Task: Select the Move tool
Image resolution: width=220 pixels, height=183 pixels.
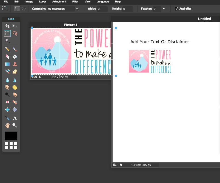Action: [x=15, y=26]
